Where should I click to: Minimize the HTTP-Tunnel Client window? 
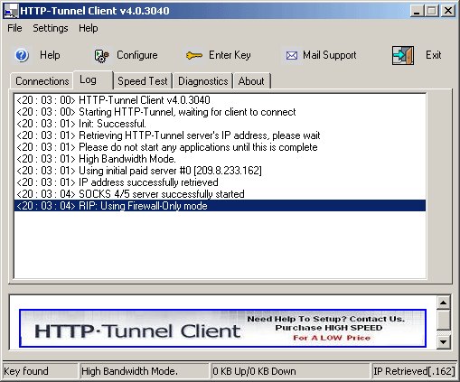click(x=417, y=11)
